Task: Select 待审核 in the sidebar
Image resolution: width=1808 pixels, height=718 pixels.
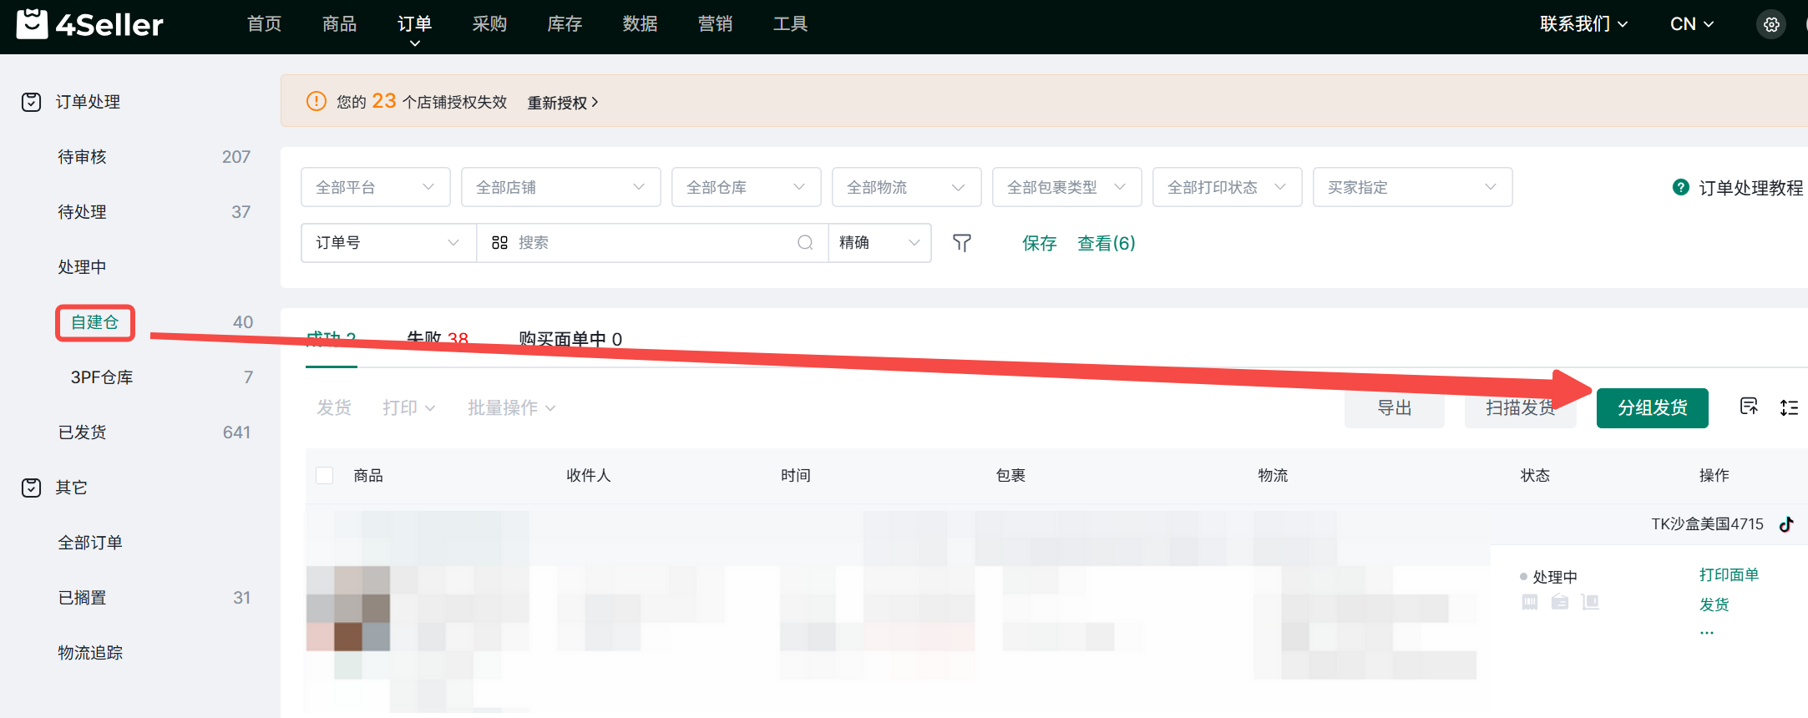Action: (x=82, y=157)
